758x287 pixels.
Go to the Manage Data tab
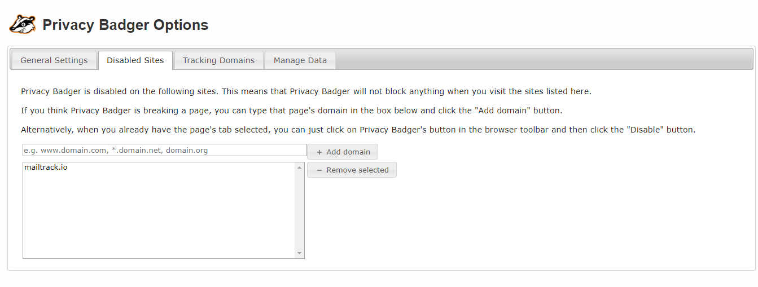pyautogui.click(x=300, y=60)
